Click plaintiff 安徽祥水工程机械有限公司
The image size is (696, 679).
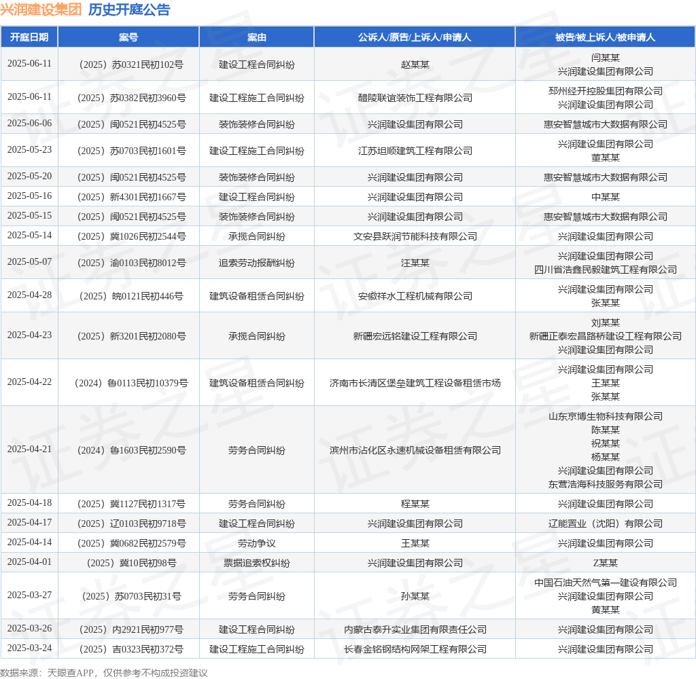pyautogui.click(x=415, y=296)
